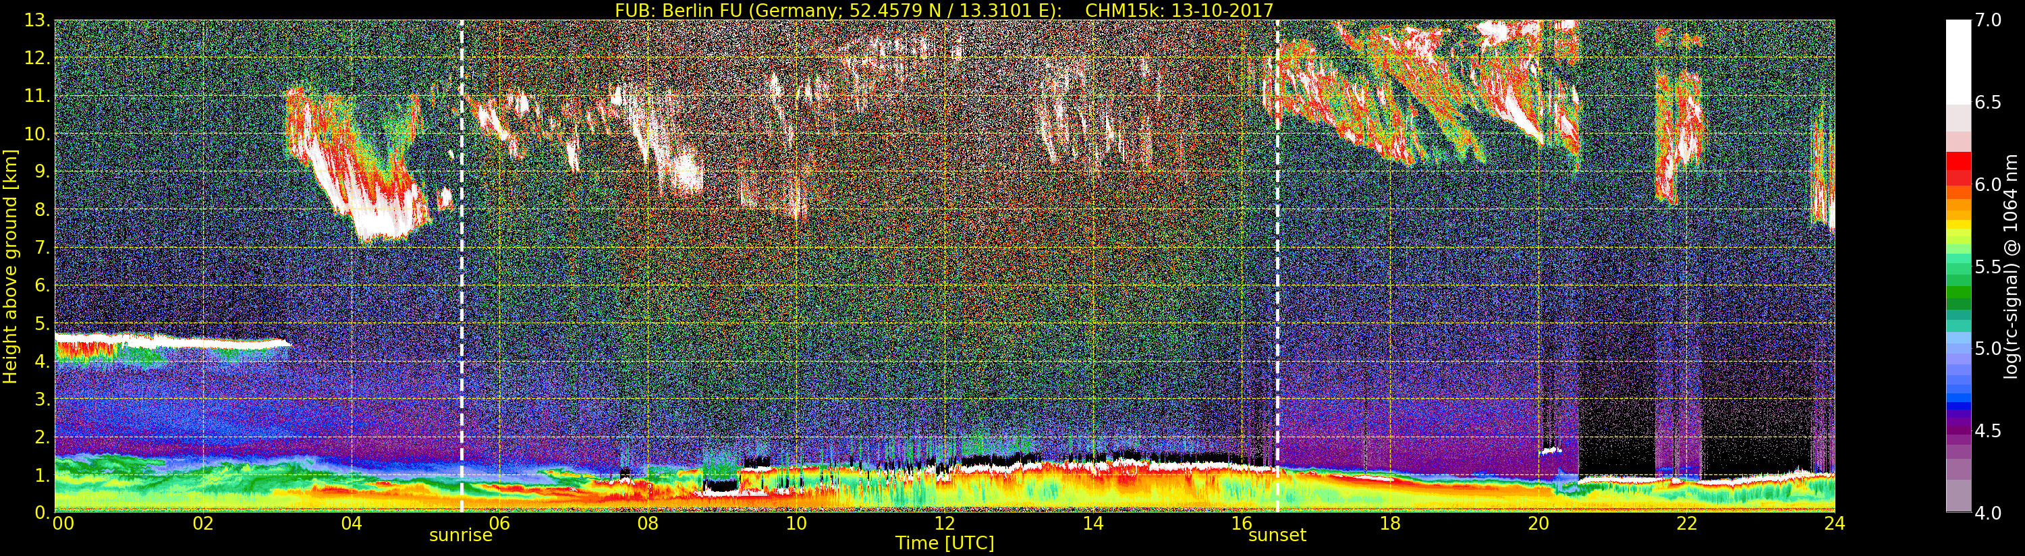Select the 'Height above ground [km]' axis label
This screenshot has width=2025, height=556.
point(10,266)
